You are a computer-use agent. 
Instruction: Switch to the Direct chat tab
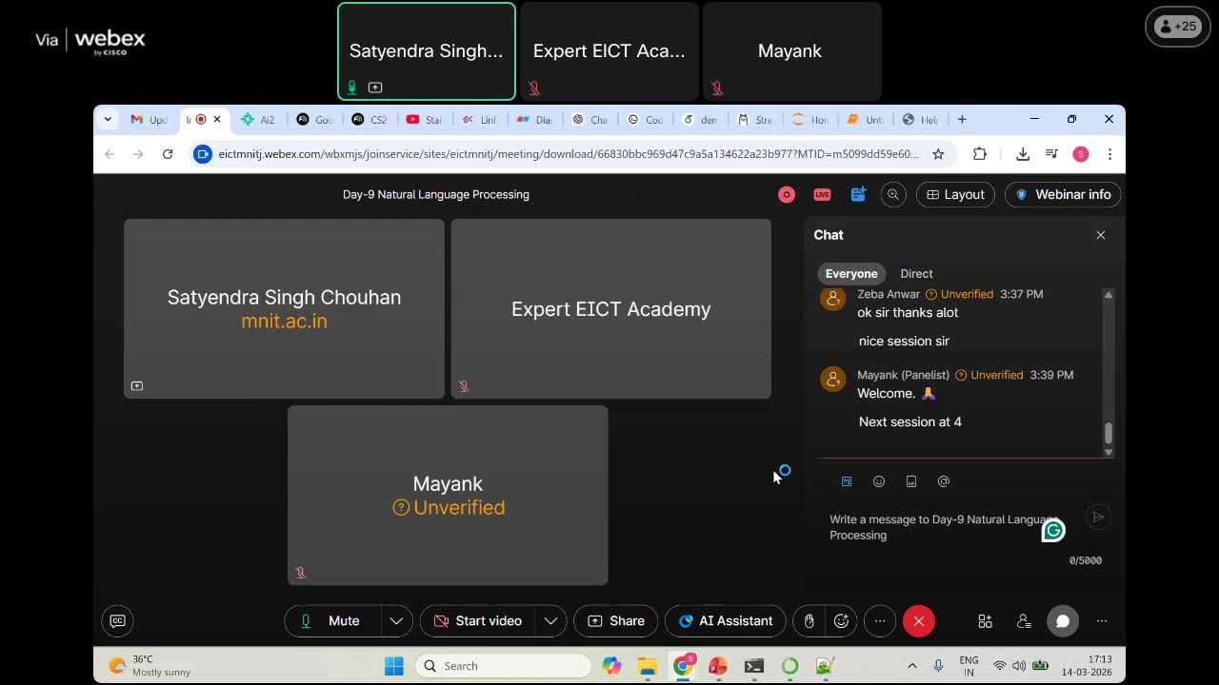917,273
